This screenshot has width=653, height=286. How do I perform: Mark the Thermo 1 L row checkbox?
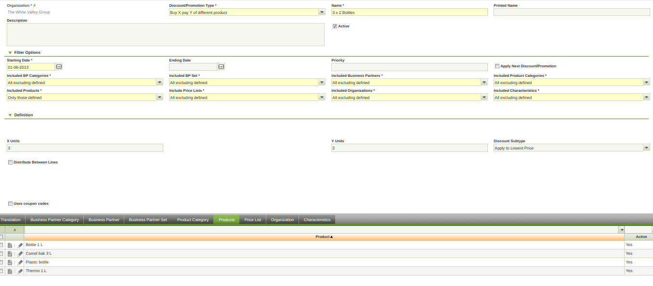pos(1,271)
